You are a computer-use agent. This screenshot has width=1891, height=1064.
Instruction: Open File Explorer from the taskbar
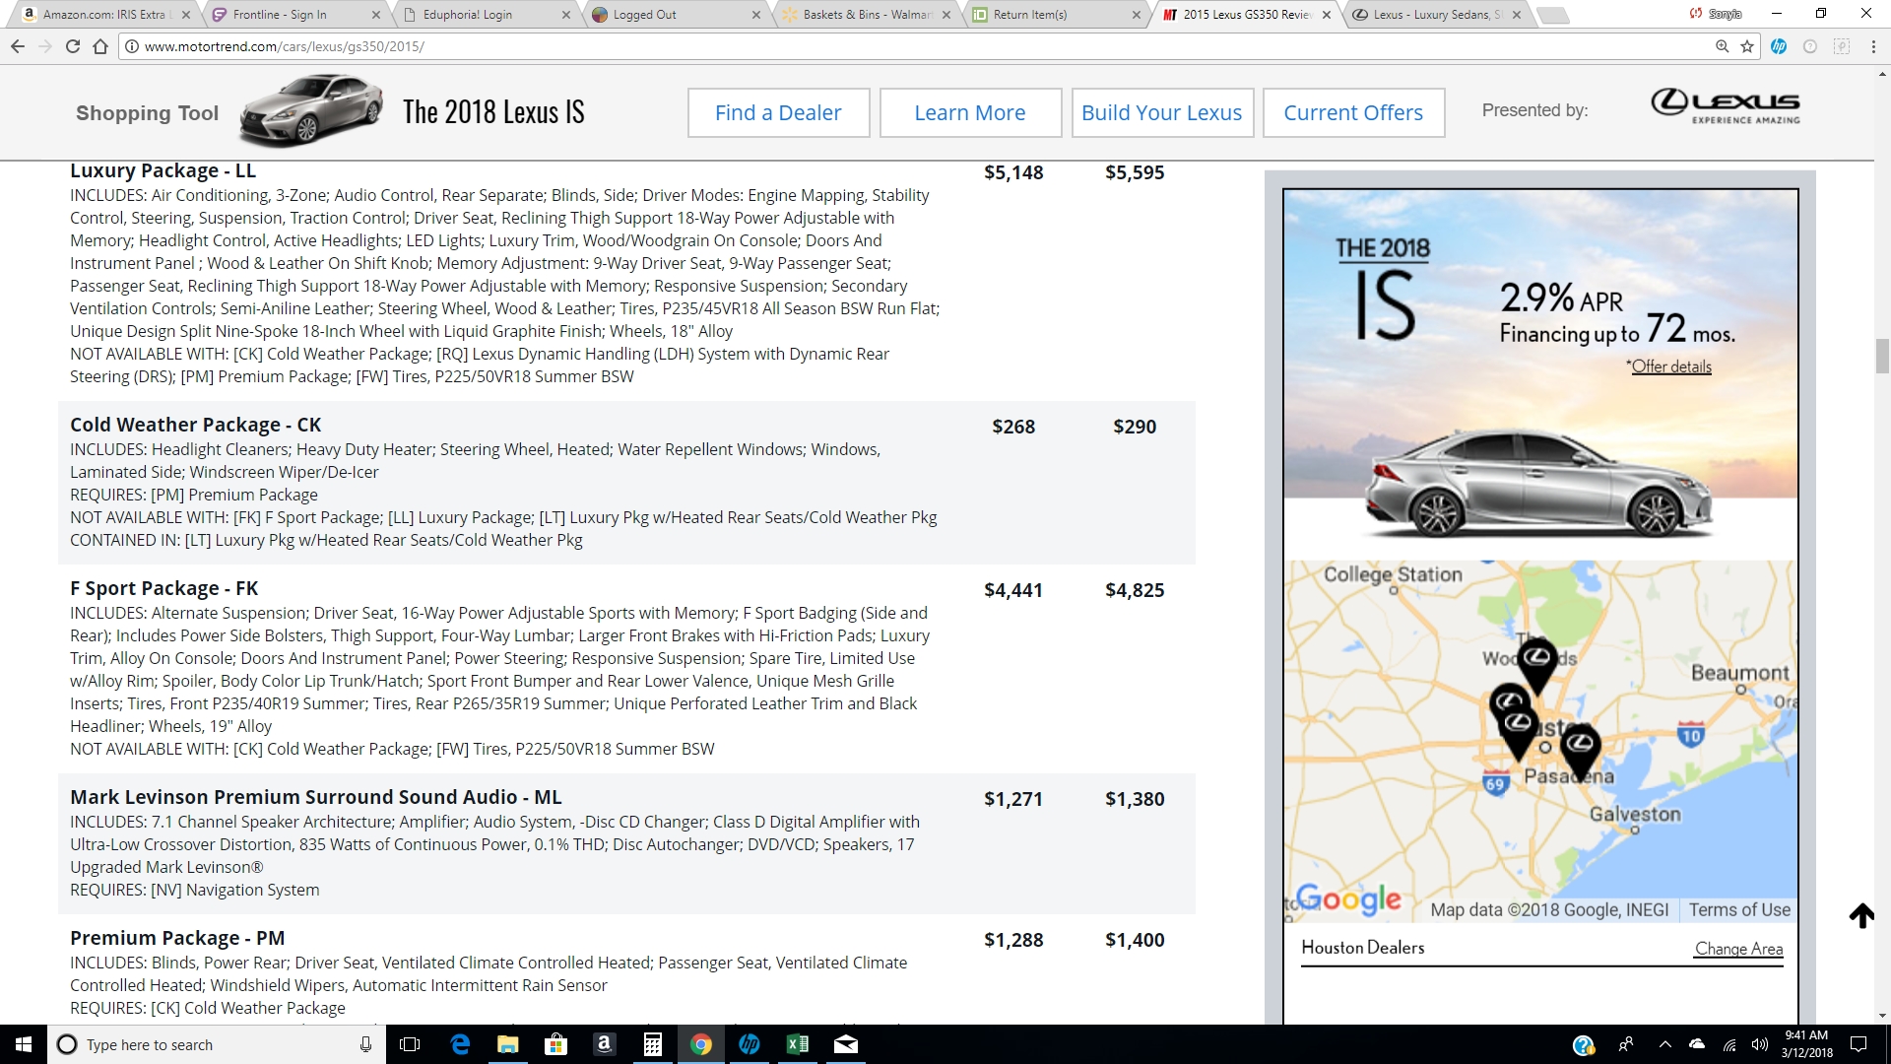(508, 1044)
